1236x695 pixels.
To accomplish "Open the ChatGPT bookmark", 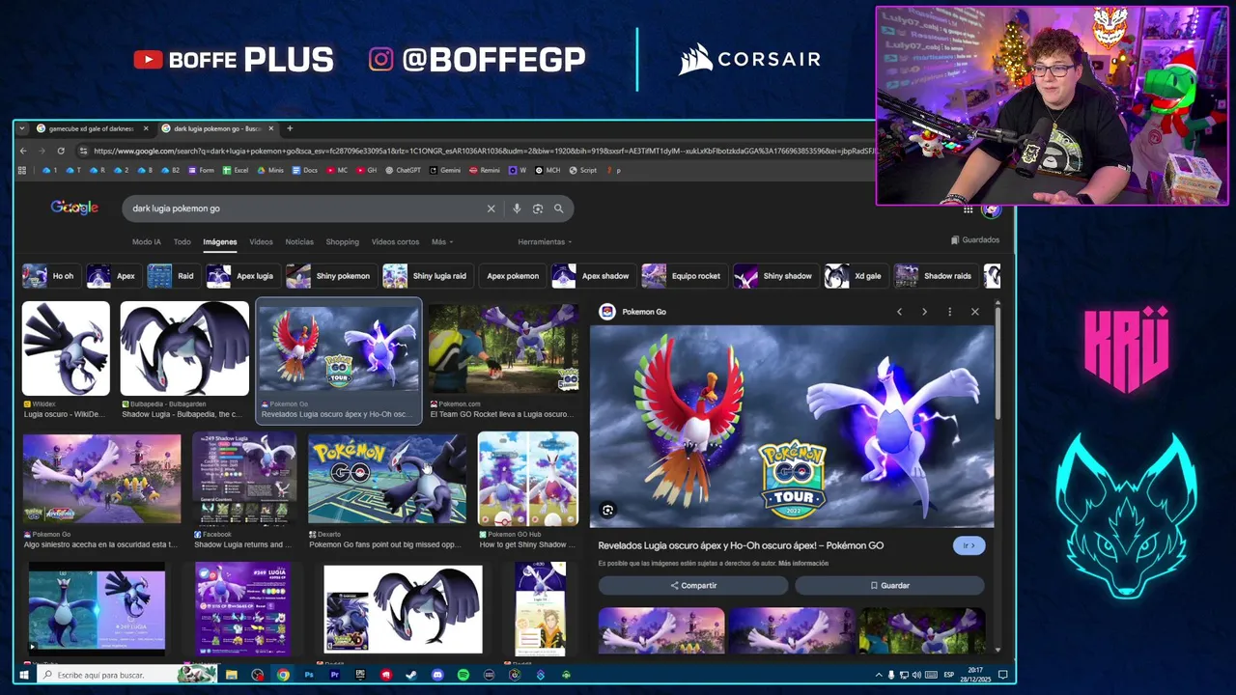I will click(403, 170).
